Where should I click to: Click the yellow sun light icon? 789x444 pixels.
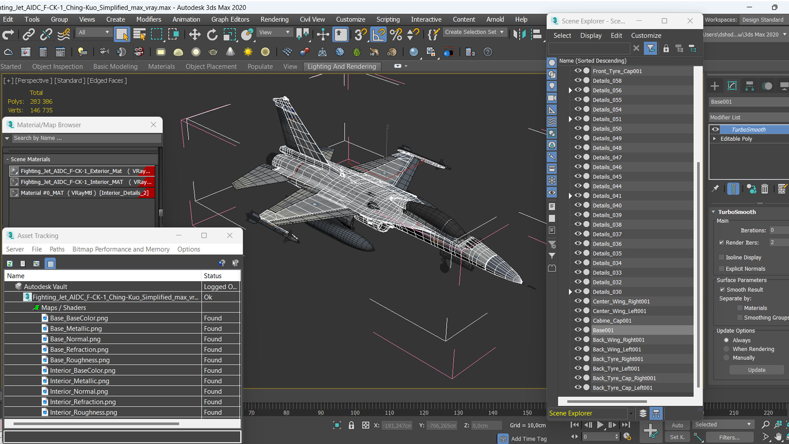tap(248, 52)
